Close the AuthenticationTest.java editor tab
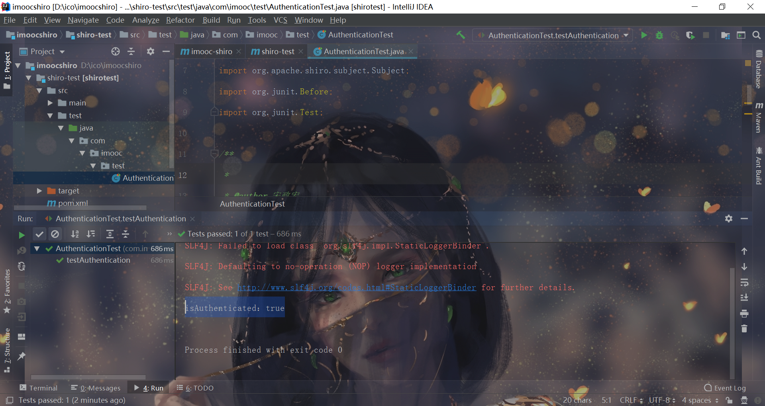The height and width of the screenshot is (406, 765). point(411,51)
